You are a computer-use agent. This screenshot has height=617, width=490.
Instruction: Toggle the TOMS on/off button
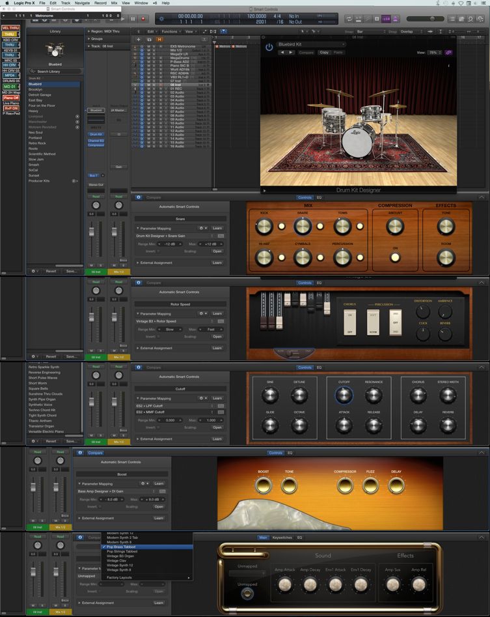[360, 226]
